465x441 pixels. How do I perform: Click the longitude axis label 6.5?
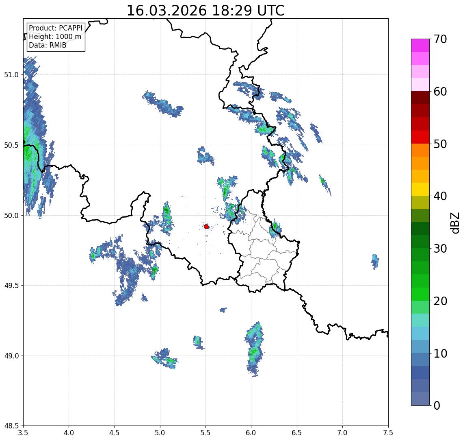[x=297, y=433]
